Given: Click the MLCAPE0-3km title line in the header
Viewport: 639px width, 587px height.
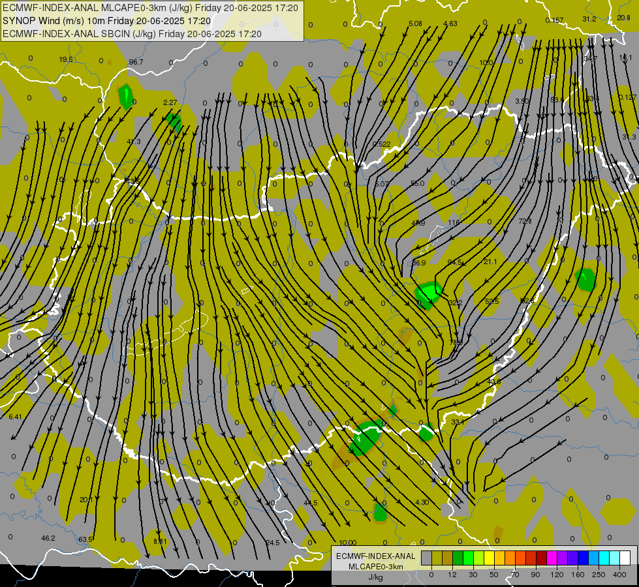Looking at the screenshot, I should (x=150, y=8).
